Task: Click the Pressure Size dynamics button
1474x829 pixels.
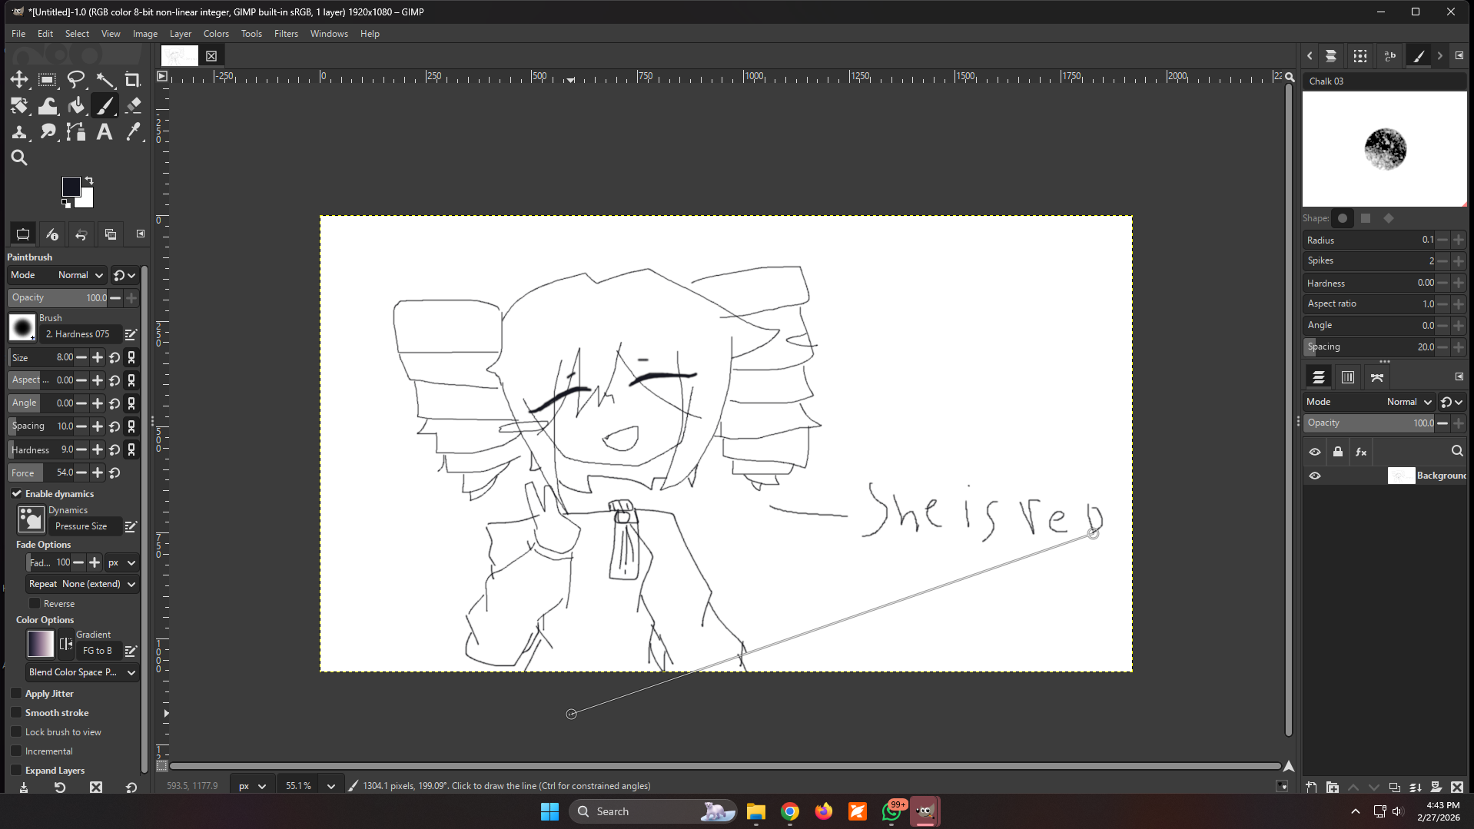Action: coord(81,526)
